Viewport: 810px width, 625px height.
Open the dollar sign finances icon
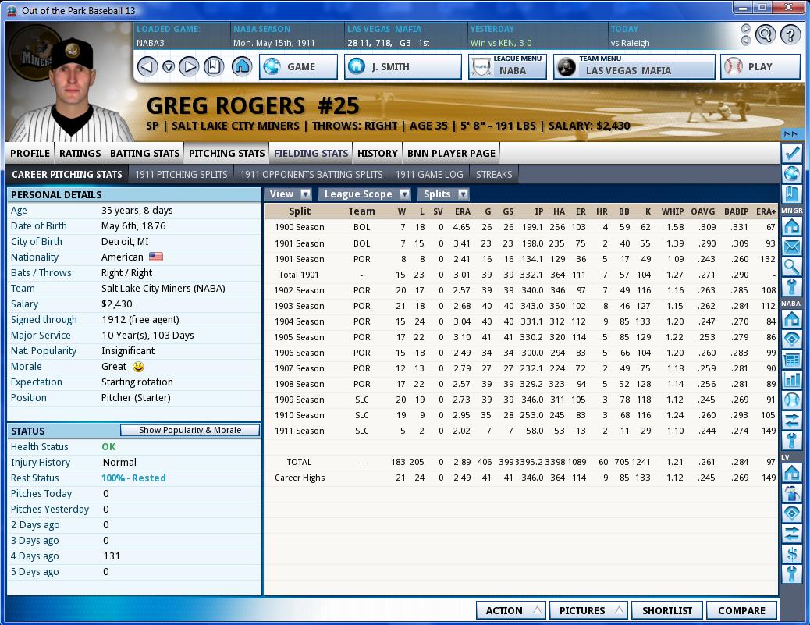(791, 554)
